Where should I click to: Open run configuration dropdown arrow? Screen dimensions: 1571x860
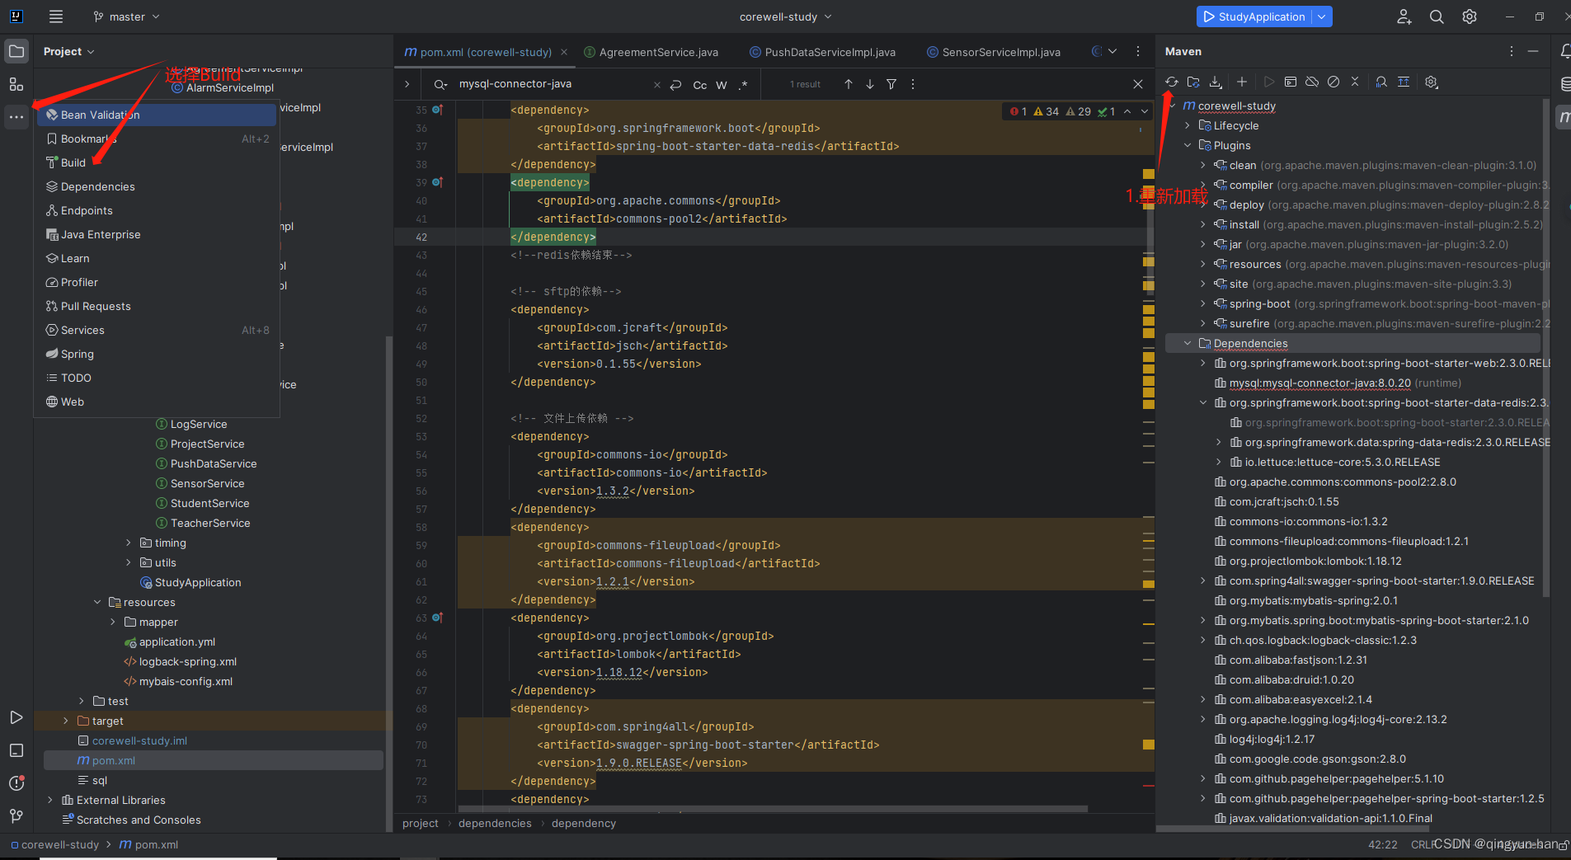pyautogui.click(x=1322, y=16)
